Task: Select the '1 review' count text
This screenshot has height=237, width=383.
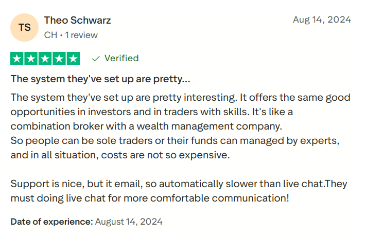Action: [81, 35]
